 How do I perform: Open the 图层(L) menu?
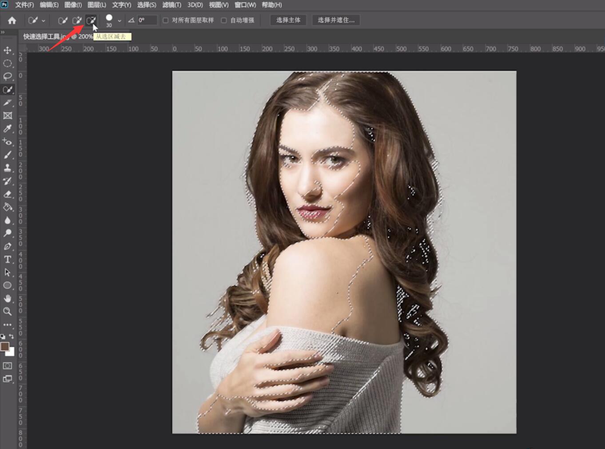(97, 5)
